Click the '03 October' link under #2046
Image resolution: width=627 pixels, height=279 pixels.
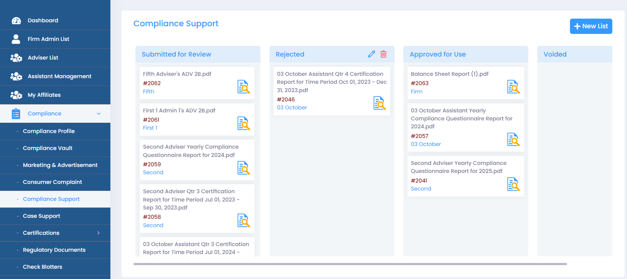292,108
